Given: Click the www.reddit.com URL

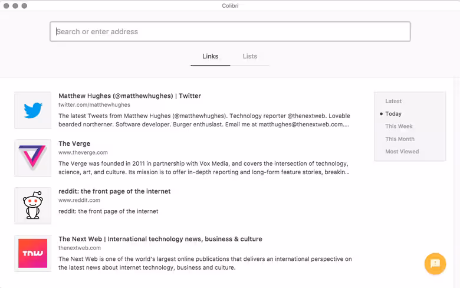Looking at the screenshot, I should point(79,200).
